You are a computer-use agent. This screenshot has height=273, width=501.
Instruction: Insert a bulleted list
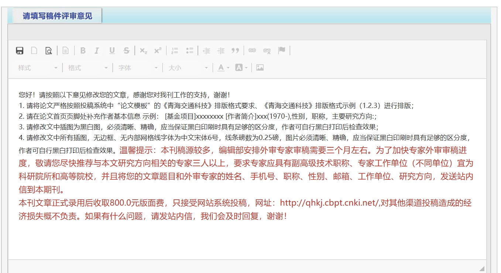[x=189, y=51]
